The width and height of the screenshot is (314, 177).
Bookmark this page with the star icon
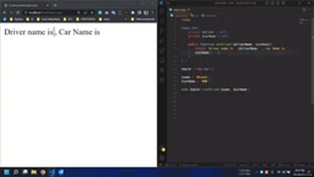[92, 13]
